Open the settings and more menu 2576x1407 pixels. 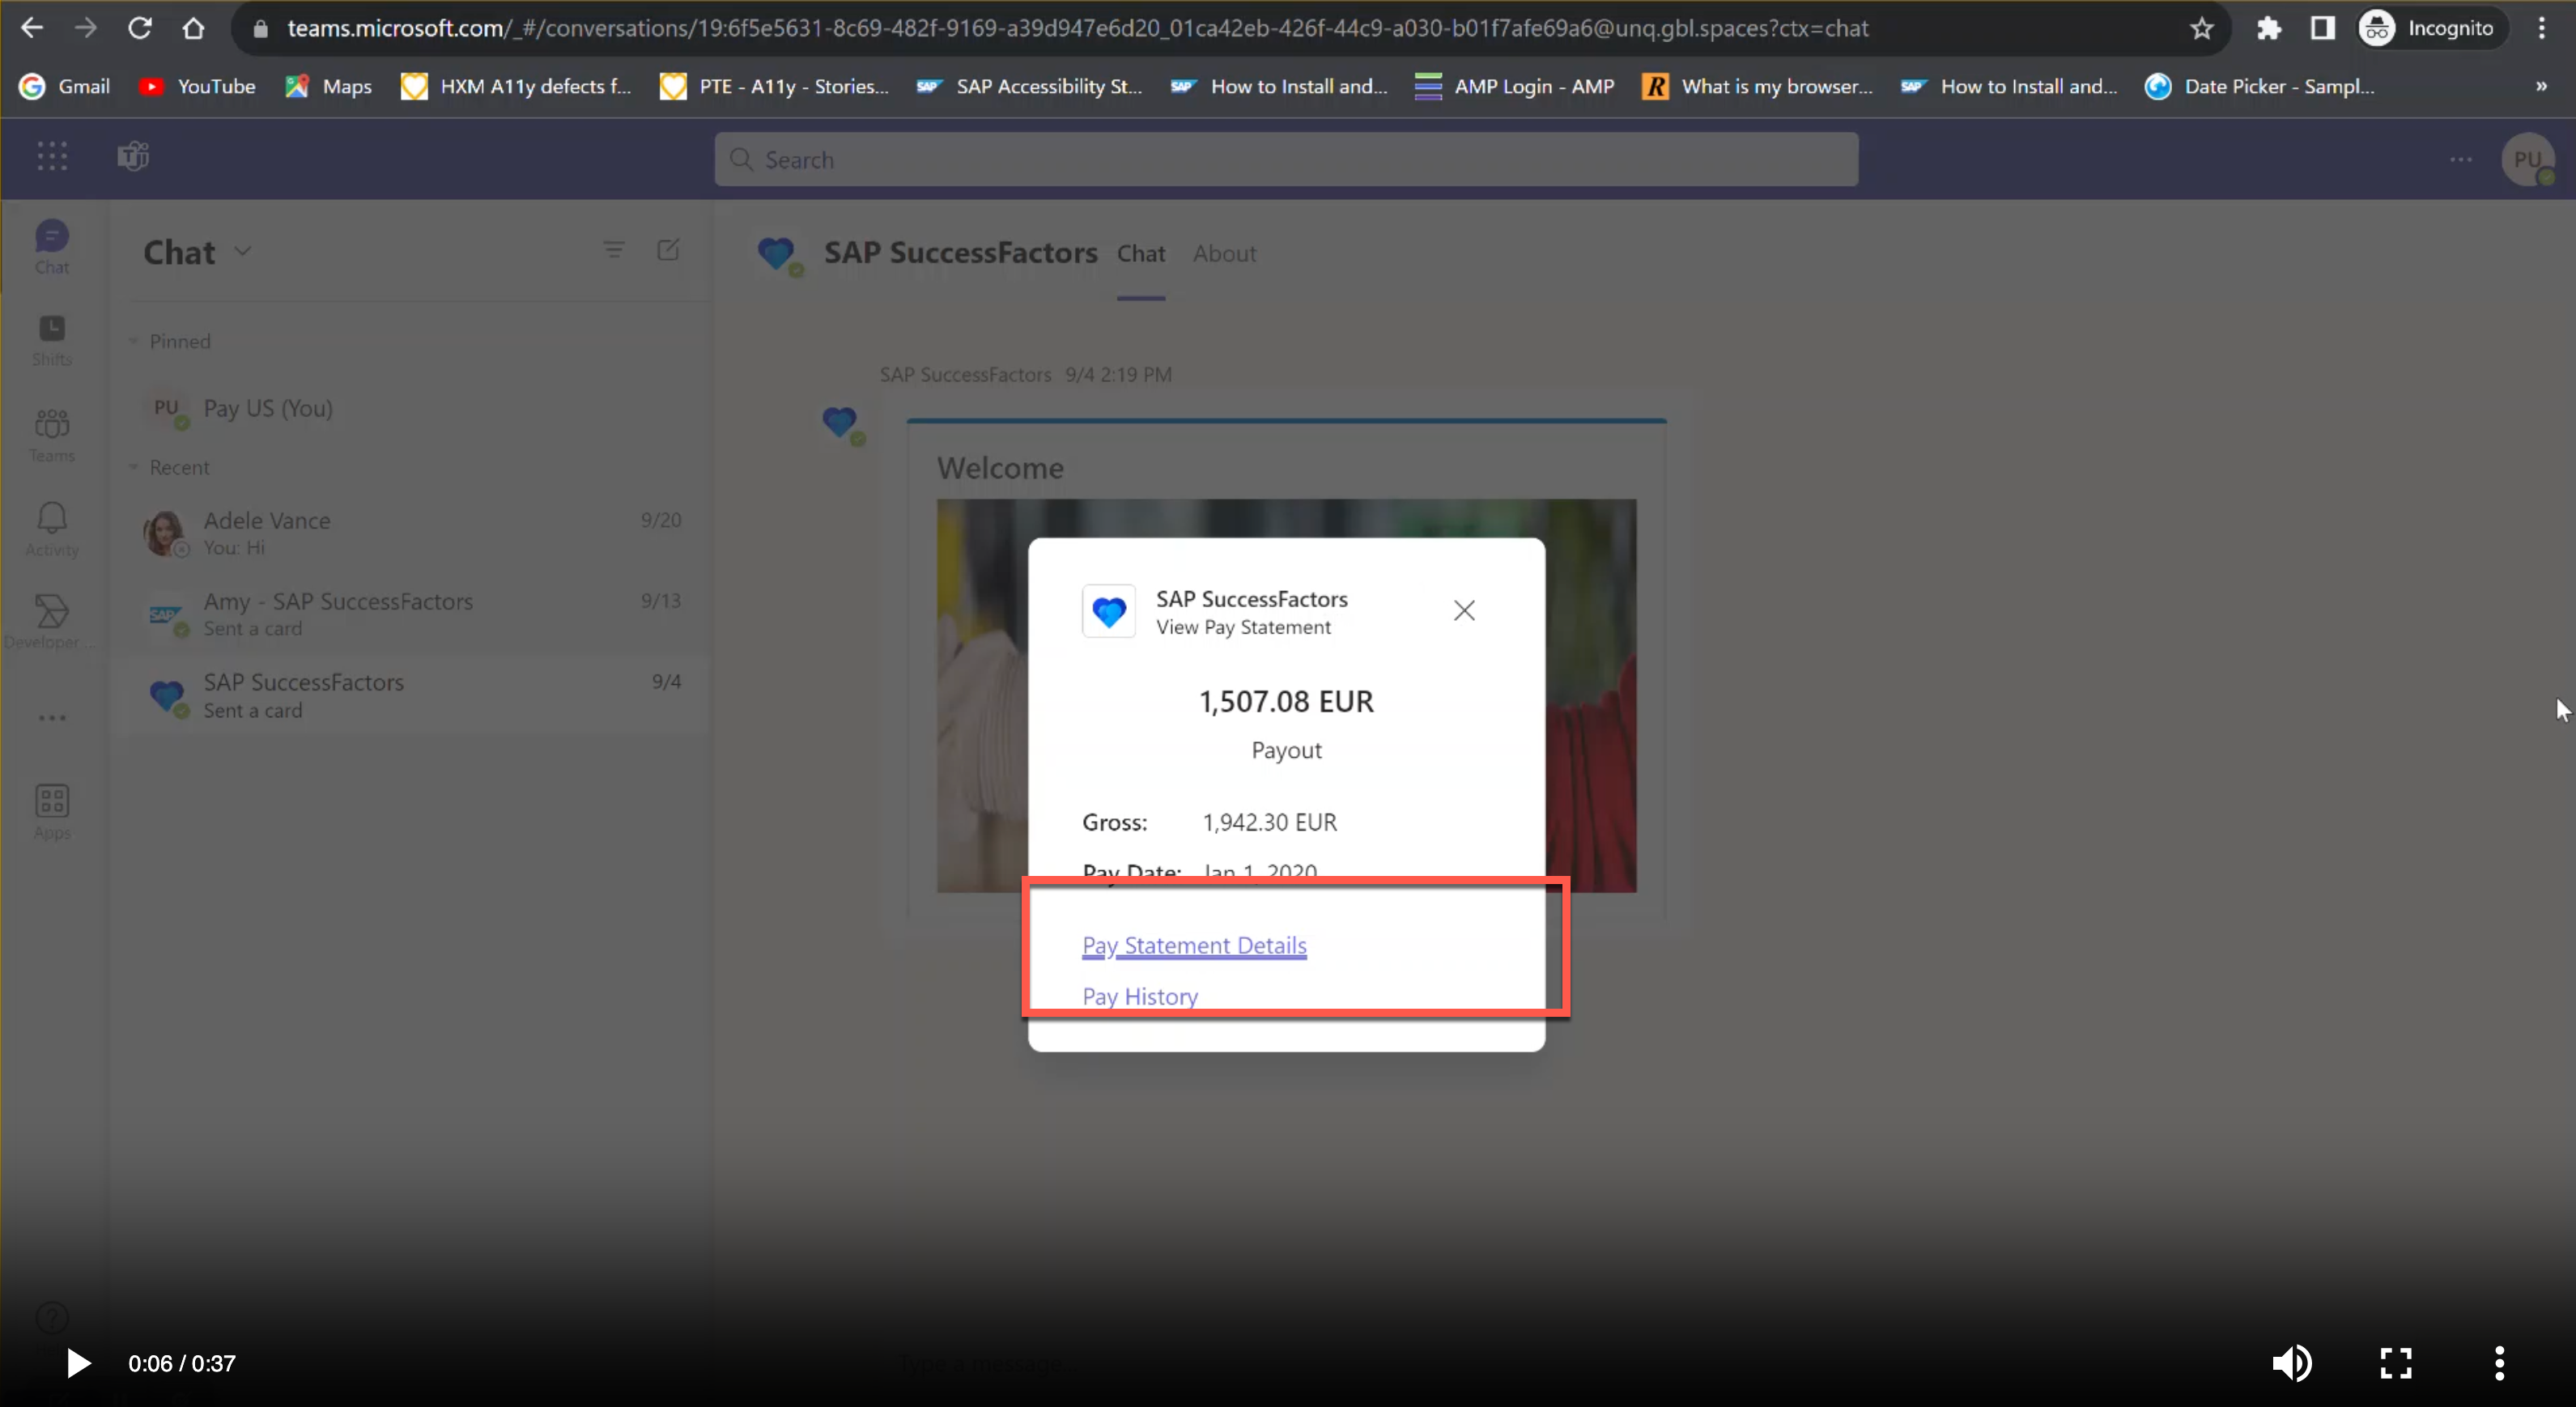click(x=2461, y=160)
